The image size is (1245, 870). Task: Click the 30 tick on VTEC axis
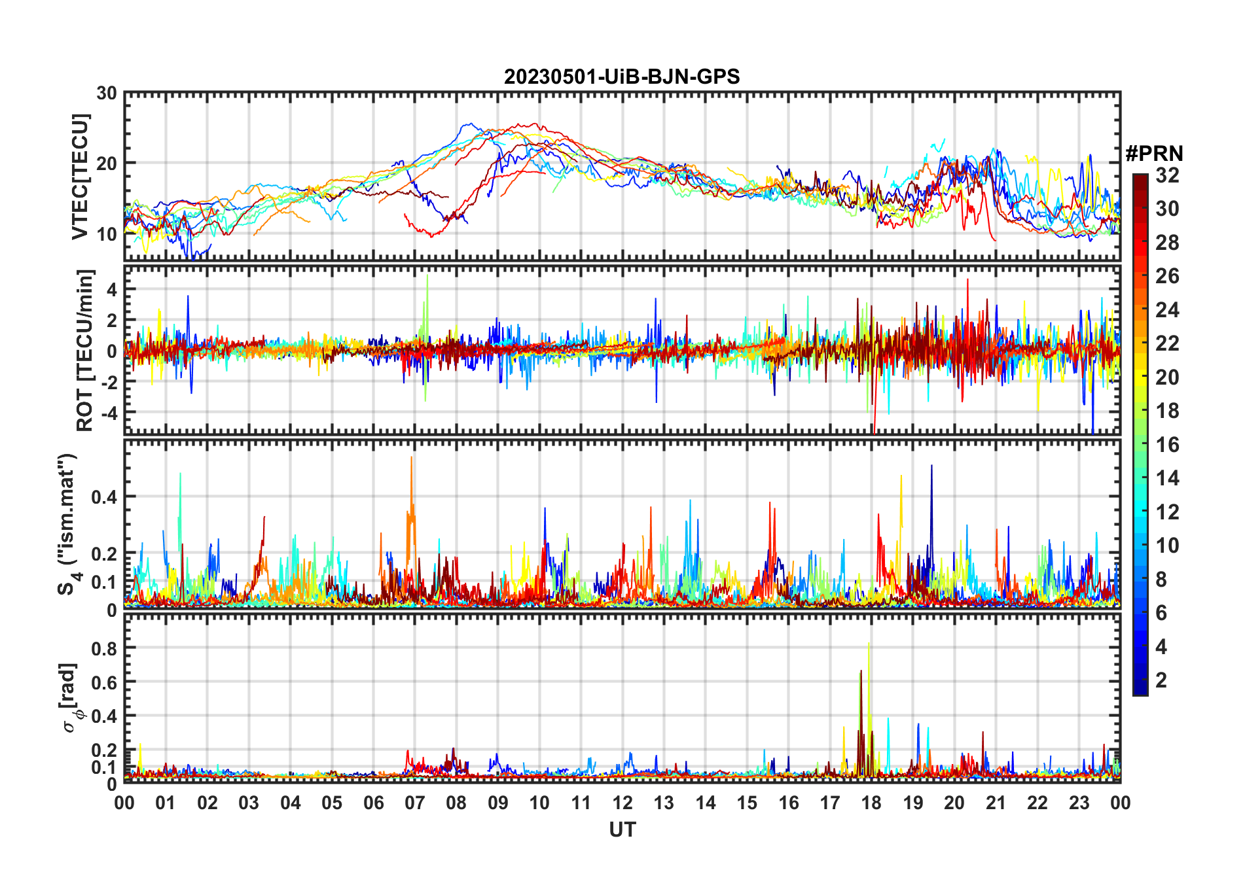tap(106, 94)
